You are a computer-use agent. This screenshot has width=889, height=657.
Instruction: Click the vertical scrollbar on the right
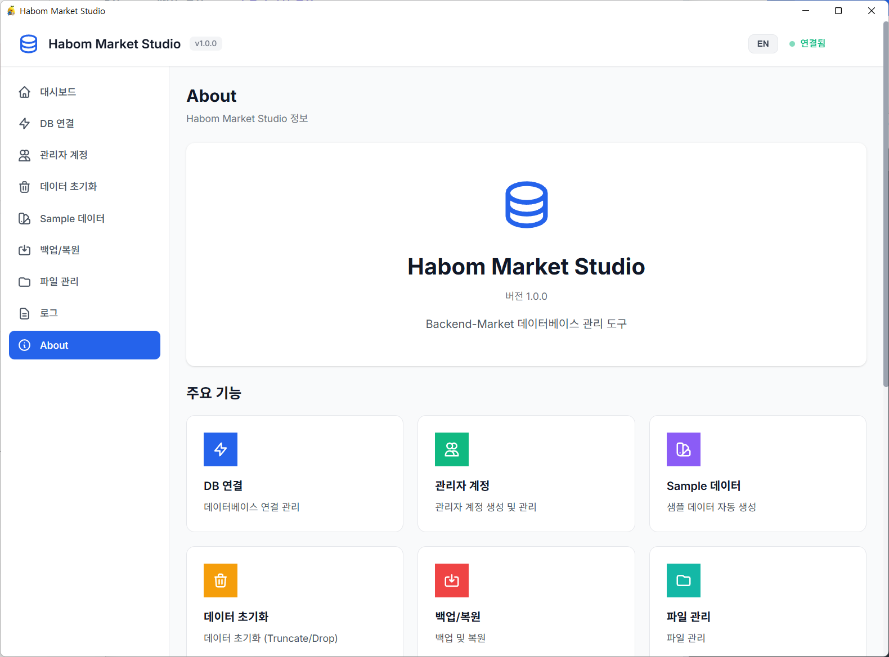[885, 225]
